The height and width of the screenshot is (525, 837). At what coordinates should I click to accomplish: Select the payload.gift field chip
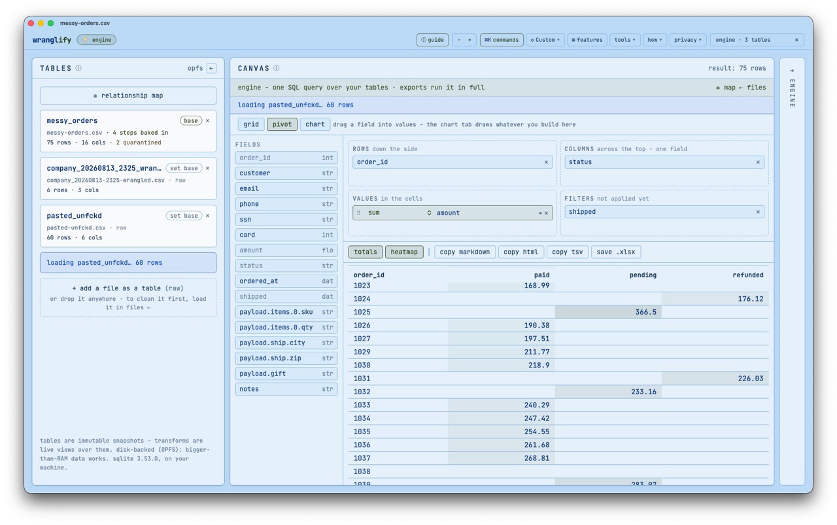pyautogui.click(x=286, y=374)
